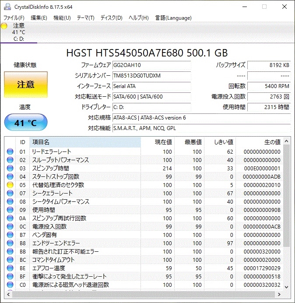Click status circle for ID 04 スタート/ストップ回数
The image size is (295, 303).
(x=10, y=176)
